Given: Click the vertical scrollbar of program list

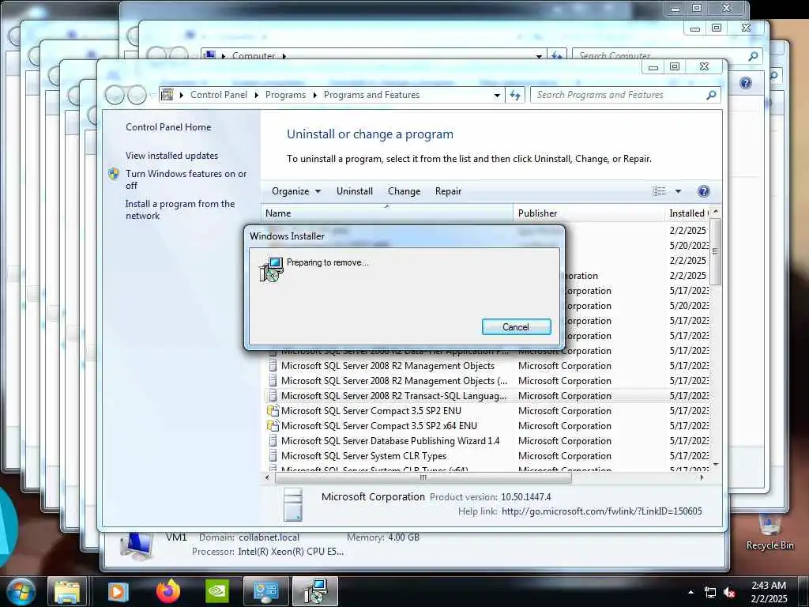Looking at the screenshot, I should (x=715, y=251).
